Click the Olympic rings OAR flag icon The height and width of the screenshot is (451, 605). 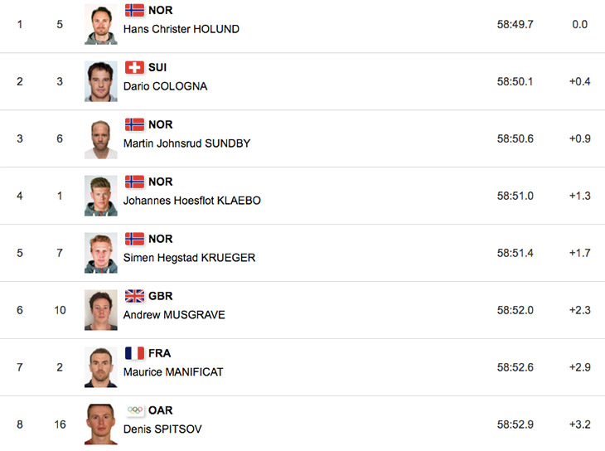134,410
